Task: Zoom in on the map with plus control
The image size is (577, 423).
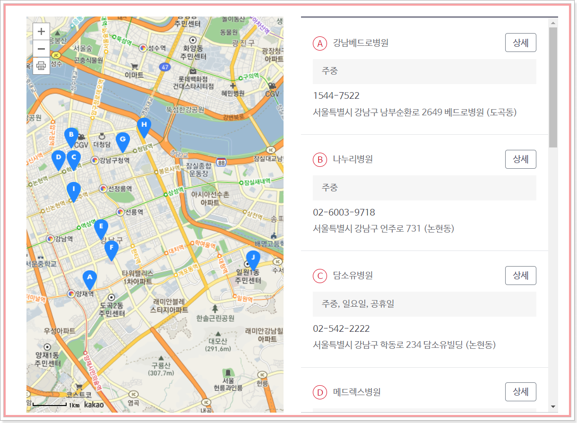Action: click(41, 31)
